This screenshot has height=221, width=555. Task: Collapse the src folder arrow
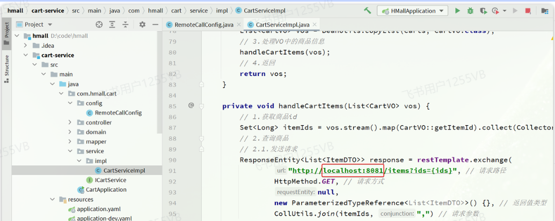point(34,65)
